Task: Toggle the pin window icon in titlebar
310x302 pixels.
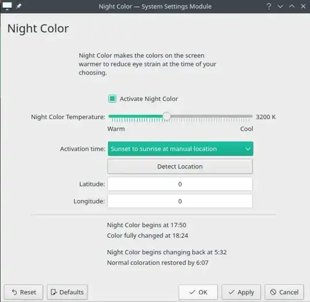Action: pos(19,6)
